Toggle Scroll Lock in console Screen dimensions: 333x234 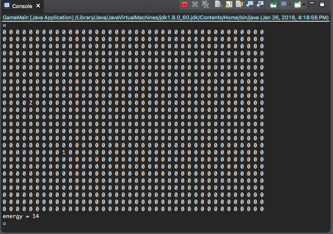click(229, 5)
